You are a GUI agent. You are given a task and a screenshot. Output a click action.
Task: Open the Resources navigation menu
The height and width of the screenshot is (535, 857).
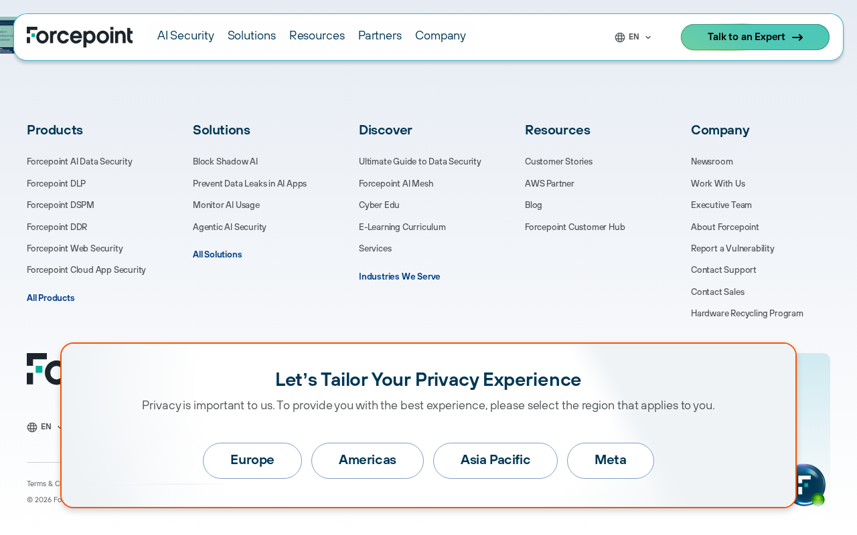pyautogui.click(x=317, y=36)
